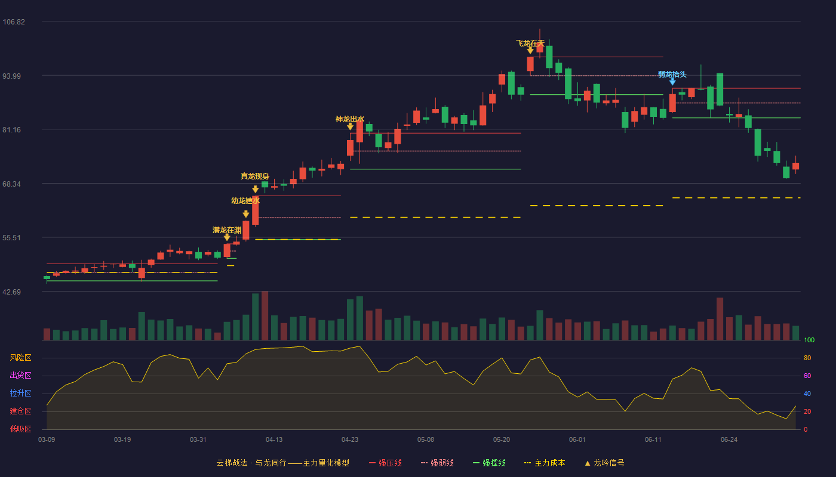The image size is (836, 477).
Task: Click the red 20 indicator scale label
Action: [807, 411]
